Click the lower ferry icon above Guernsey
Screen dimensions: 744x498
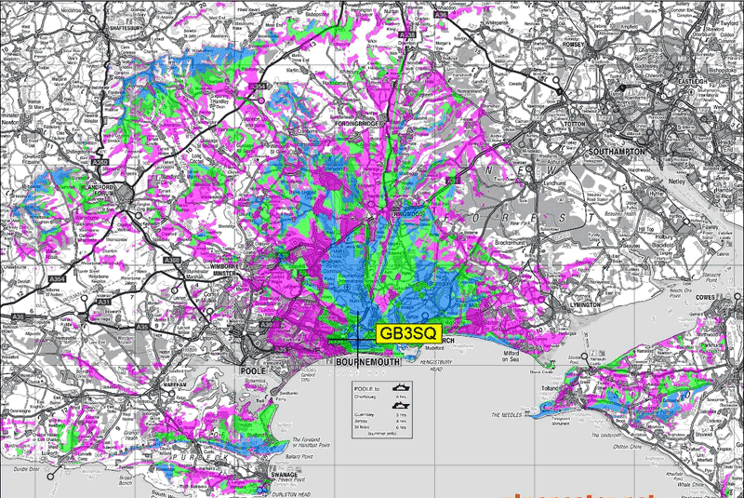tap(401, 406)
